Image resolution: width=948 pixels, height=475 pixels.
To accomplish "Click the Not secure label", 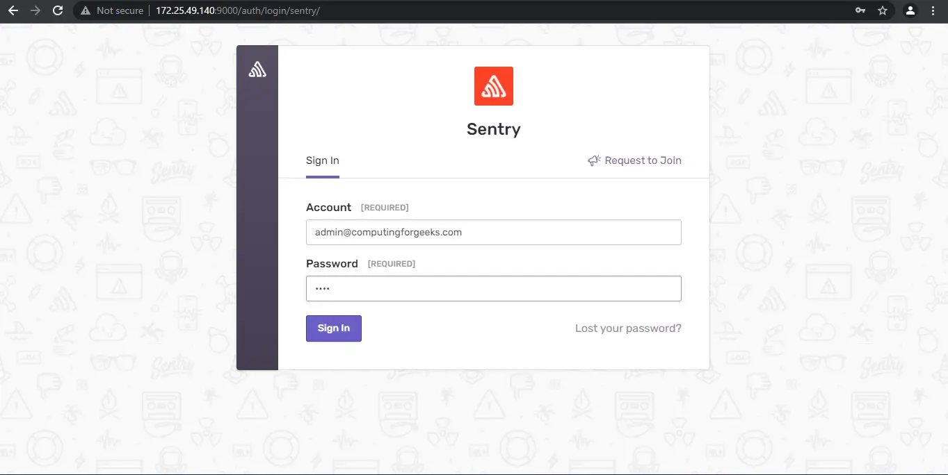I will pyautogui.click(x=120, y=10).
